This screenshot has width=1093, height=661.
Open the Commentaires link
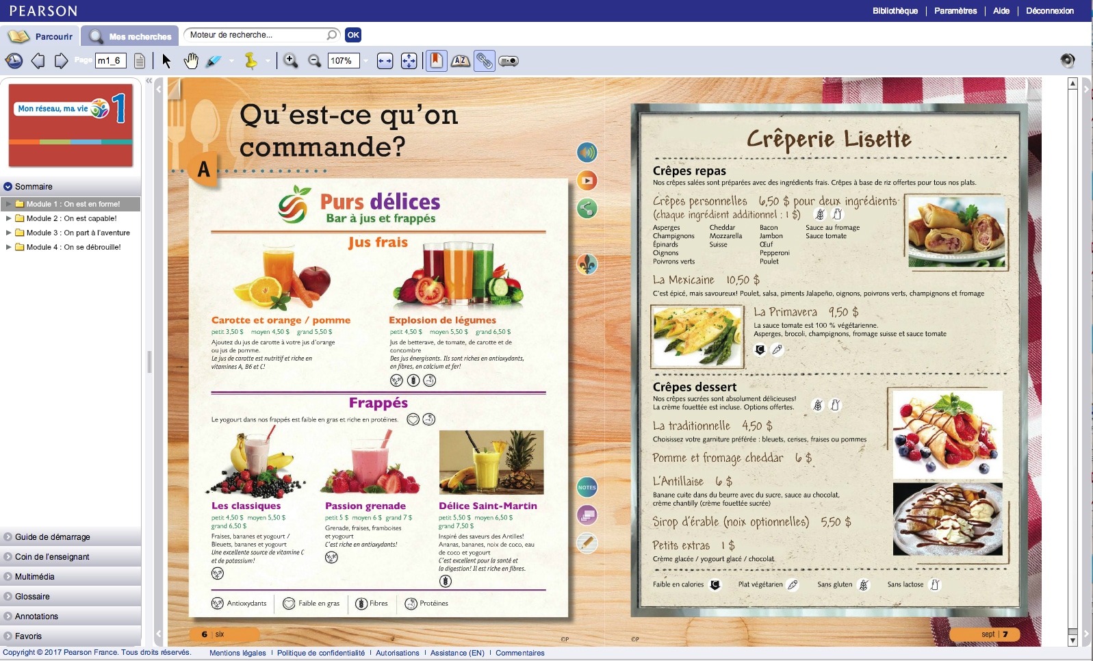coord(520,653)
